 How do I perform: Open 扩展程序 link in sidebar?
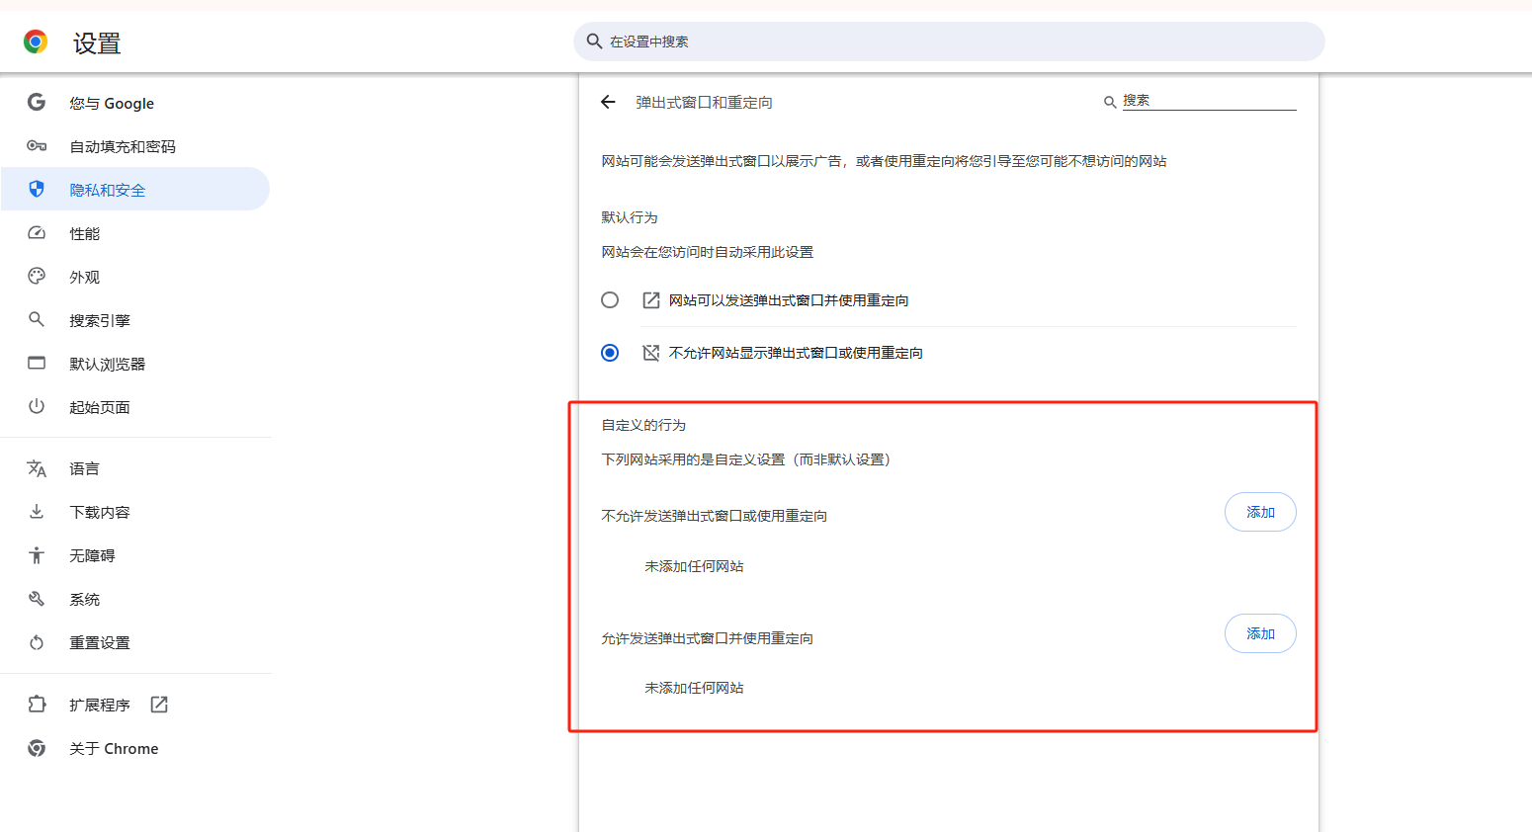click(x=135, y=705)
